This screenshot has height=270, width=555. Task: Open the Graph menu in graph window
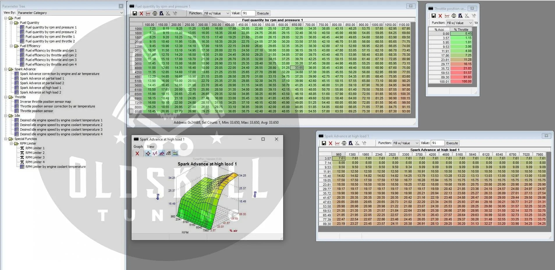(x=138, y=147)
